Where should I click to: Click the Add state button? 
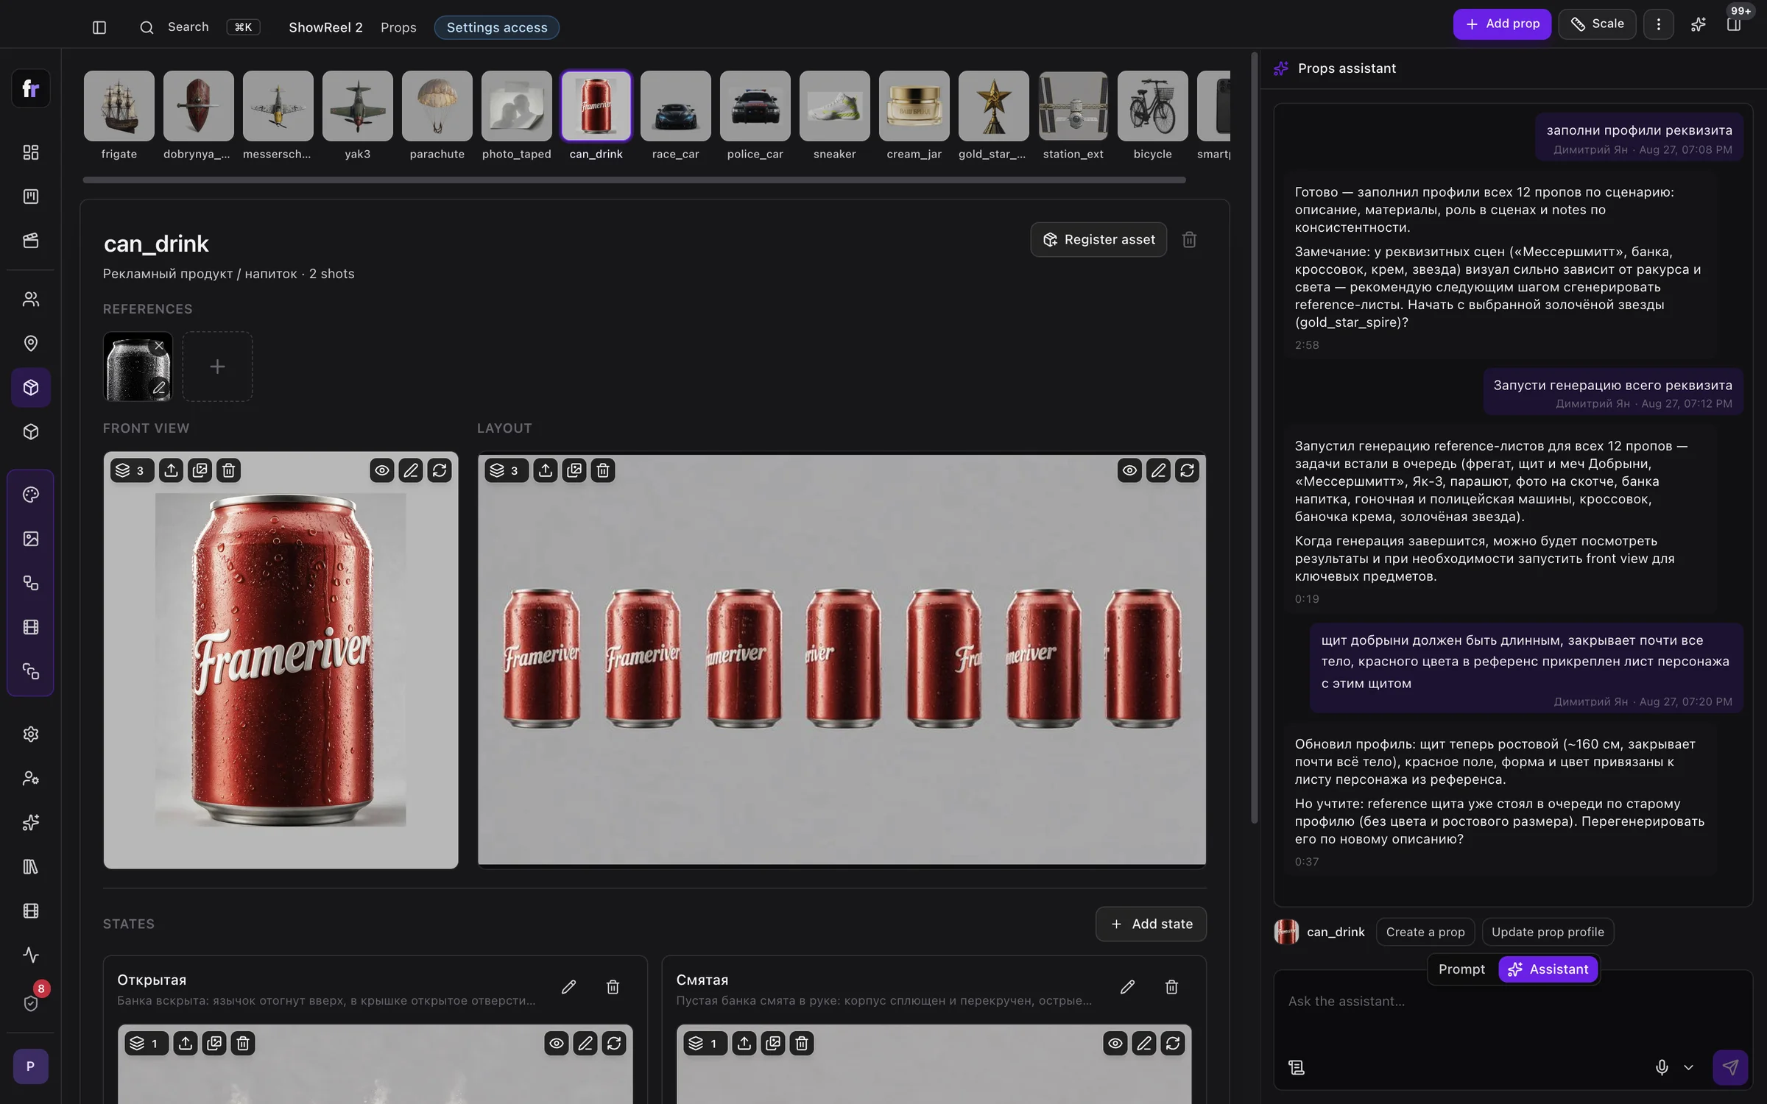click(x=1151, y=924)
